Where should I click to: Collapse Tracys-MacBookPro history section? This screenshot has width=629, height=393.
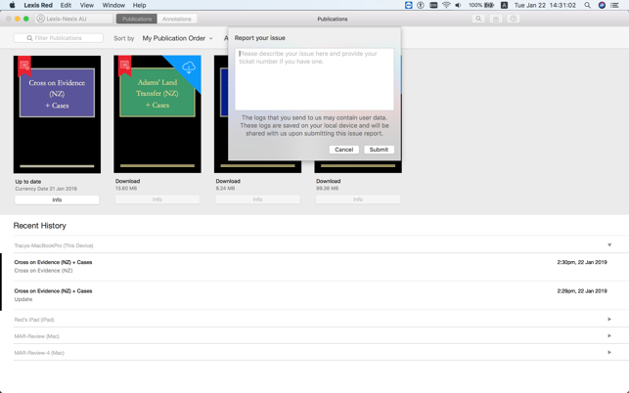pos(609,245)
